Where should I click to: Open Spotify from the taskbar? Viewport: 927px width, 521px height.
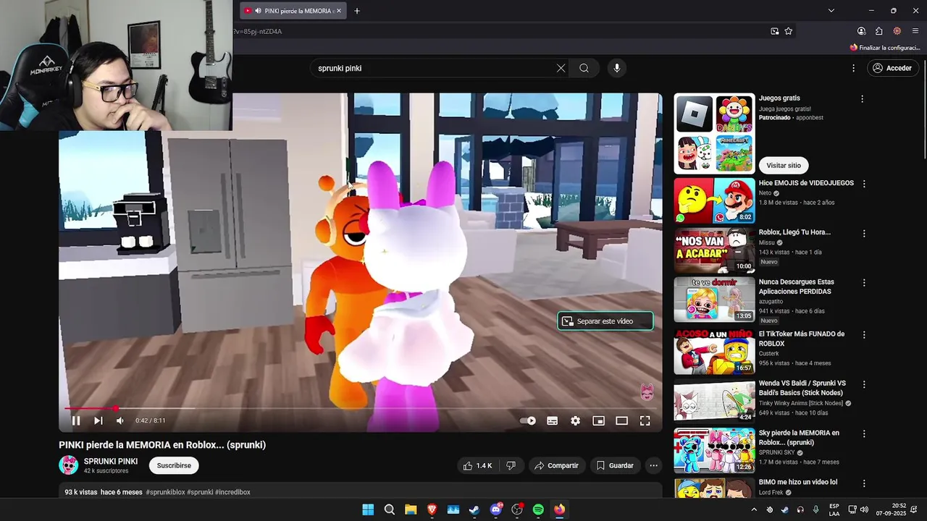[x=538, y=509]
